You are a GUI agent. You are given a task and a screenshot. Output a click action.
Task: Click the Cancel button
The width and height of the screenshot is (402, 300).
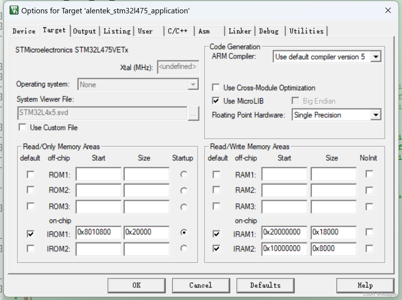[x=201, y=286]
